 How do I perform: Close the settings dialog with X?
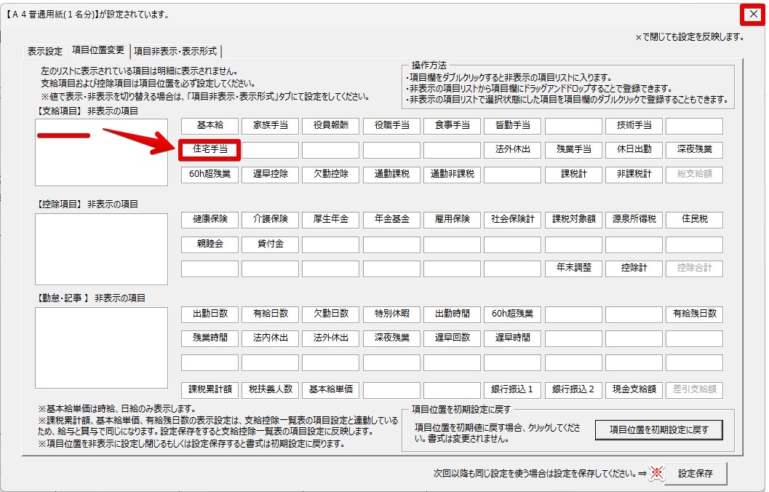point(753,14)
